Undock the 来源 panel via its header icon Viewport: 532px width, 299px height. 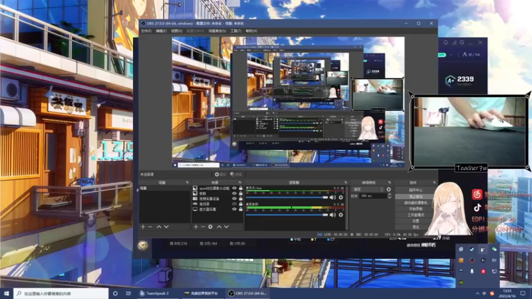240,182
